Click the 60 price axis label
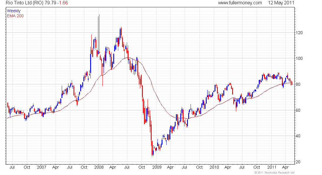322x175 pixels. 298,110
